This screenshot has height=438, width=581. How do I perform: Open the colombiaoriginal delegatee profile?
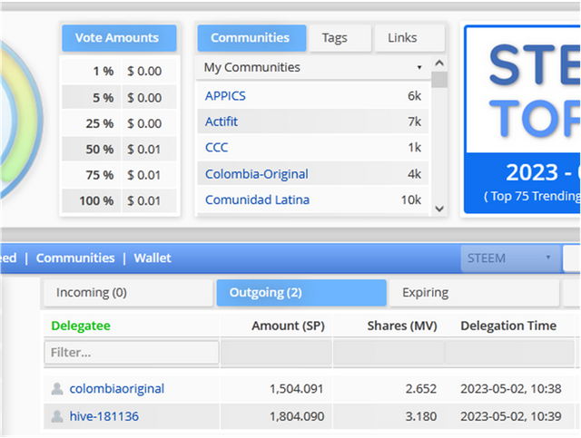(x=117, y=389)
